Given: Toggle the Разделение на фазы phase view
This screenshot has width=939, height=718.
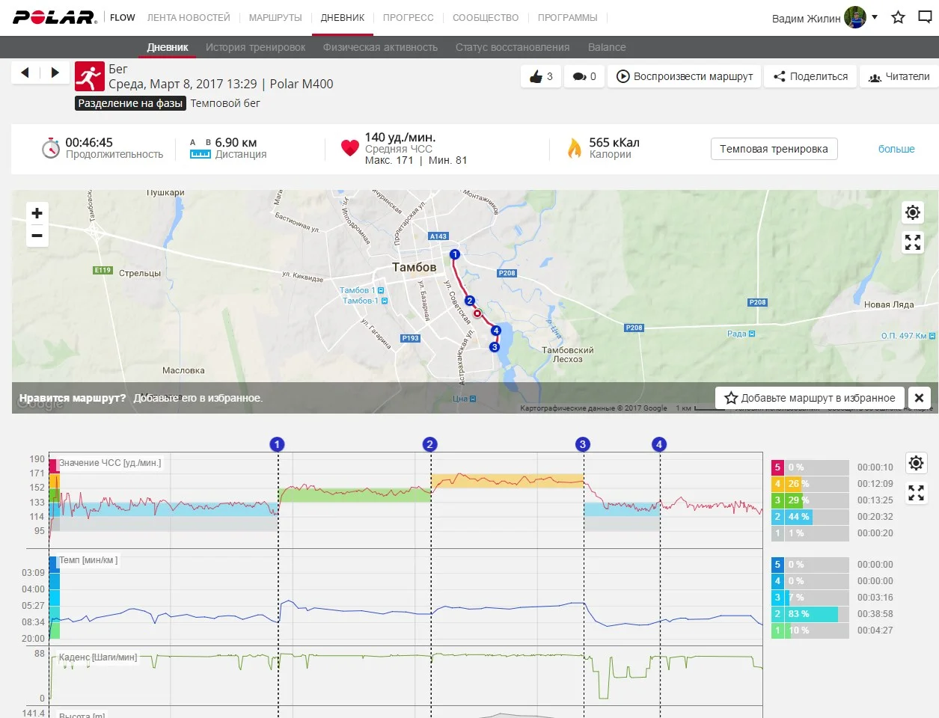Looking at the screenshot, I should (x=130, y=103).
